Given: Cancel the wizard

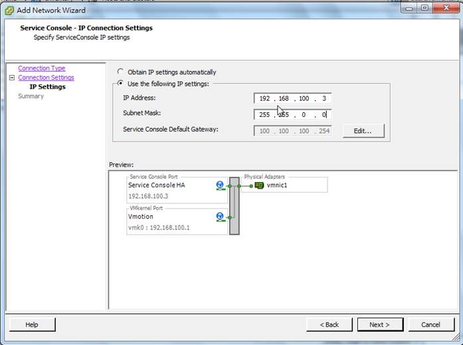Looking at the screenshot, I should pos(431,324).
